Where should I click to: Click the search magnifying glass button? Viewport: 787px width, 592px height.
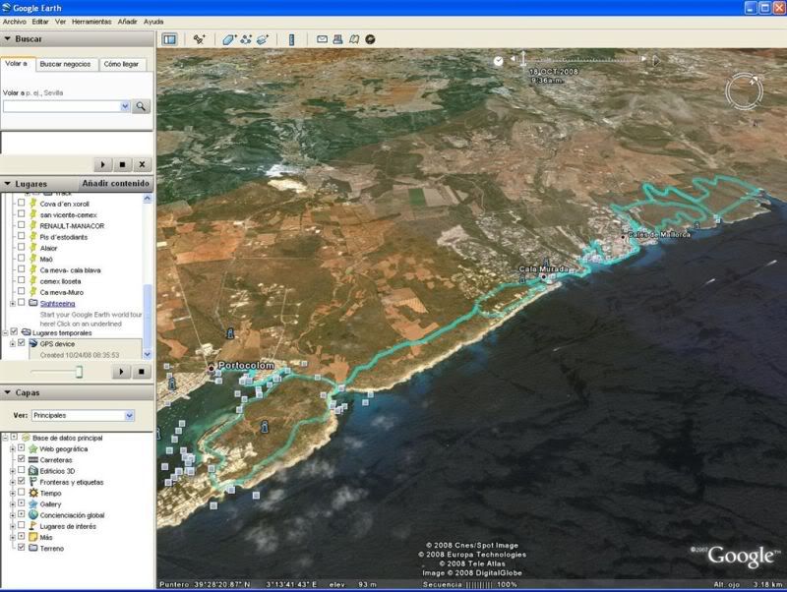(141, 106)
